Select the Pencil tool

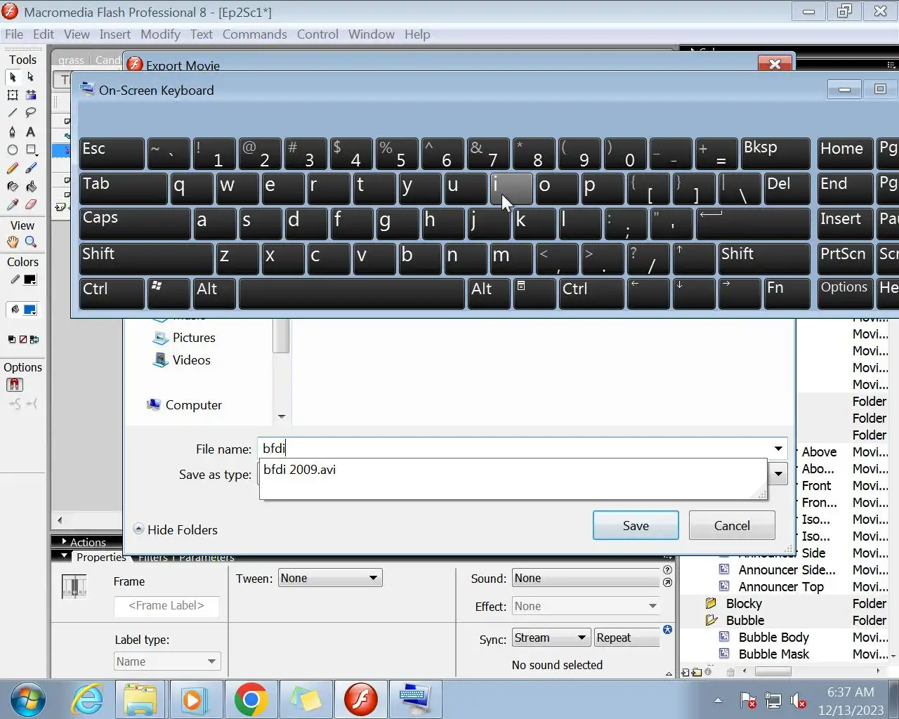pyautogui.click(x=13, y=168)
